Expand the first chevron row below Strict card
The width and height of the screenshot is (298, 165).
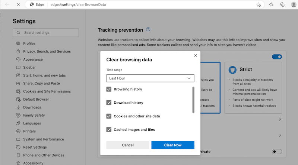pos(280,119)
